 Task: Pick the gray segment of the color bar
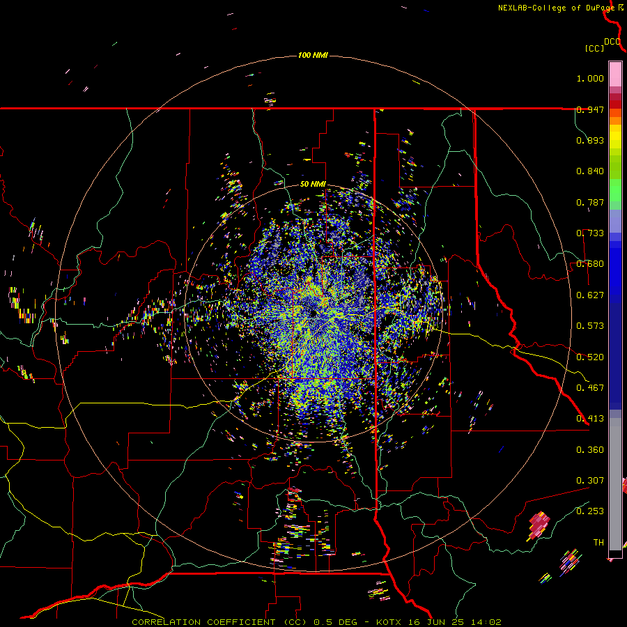pos(615,484)
